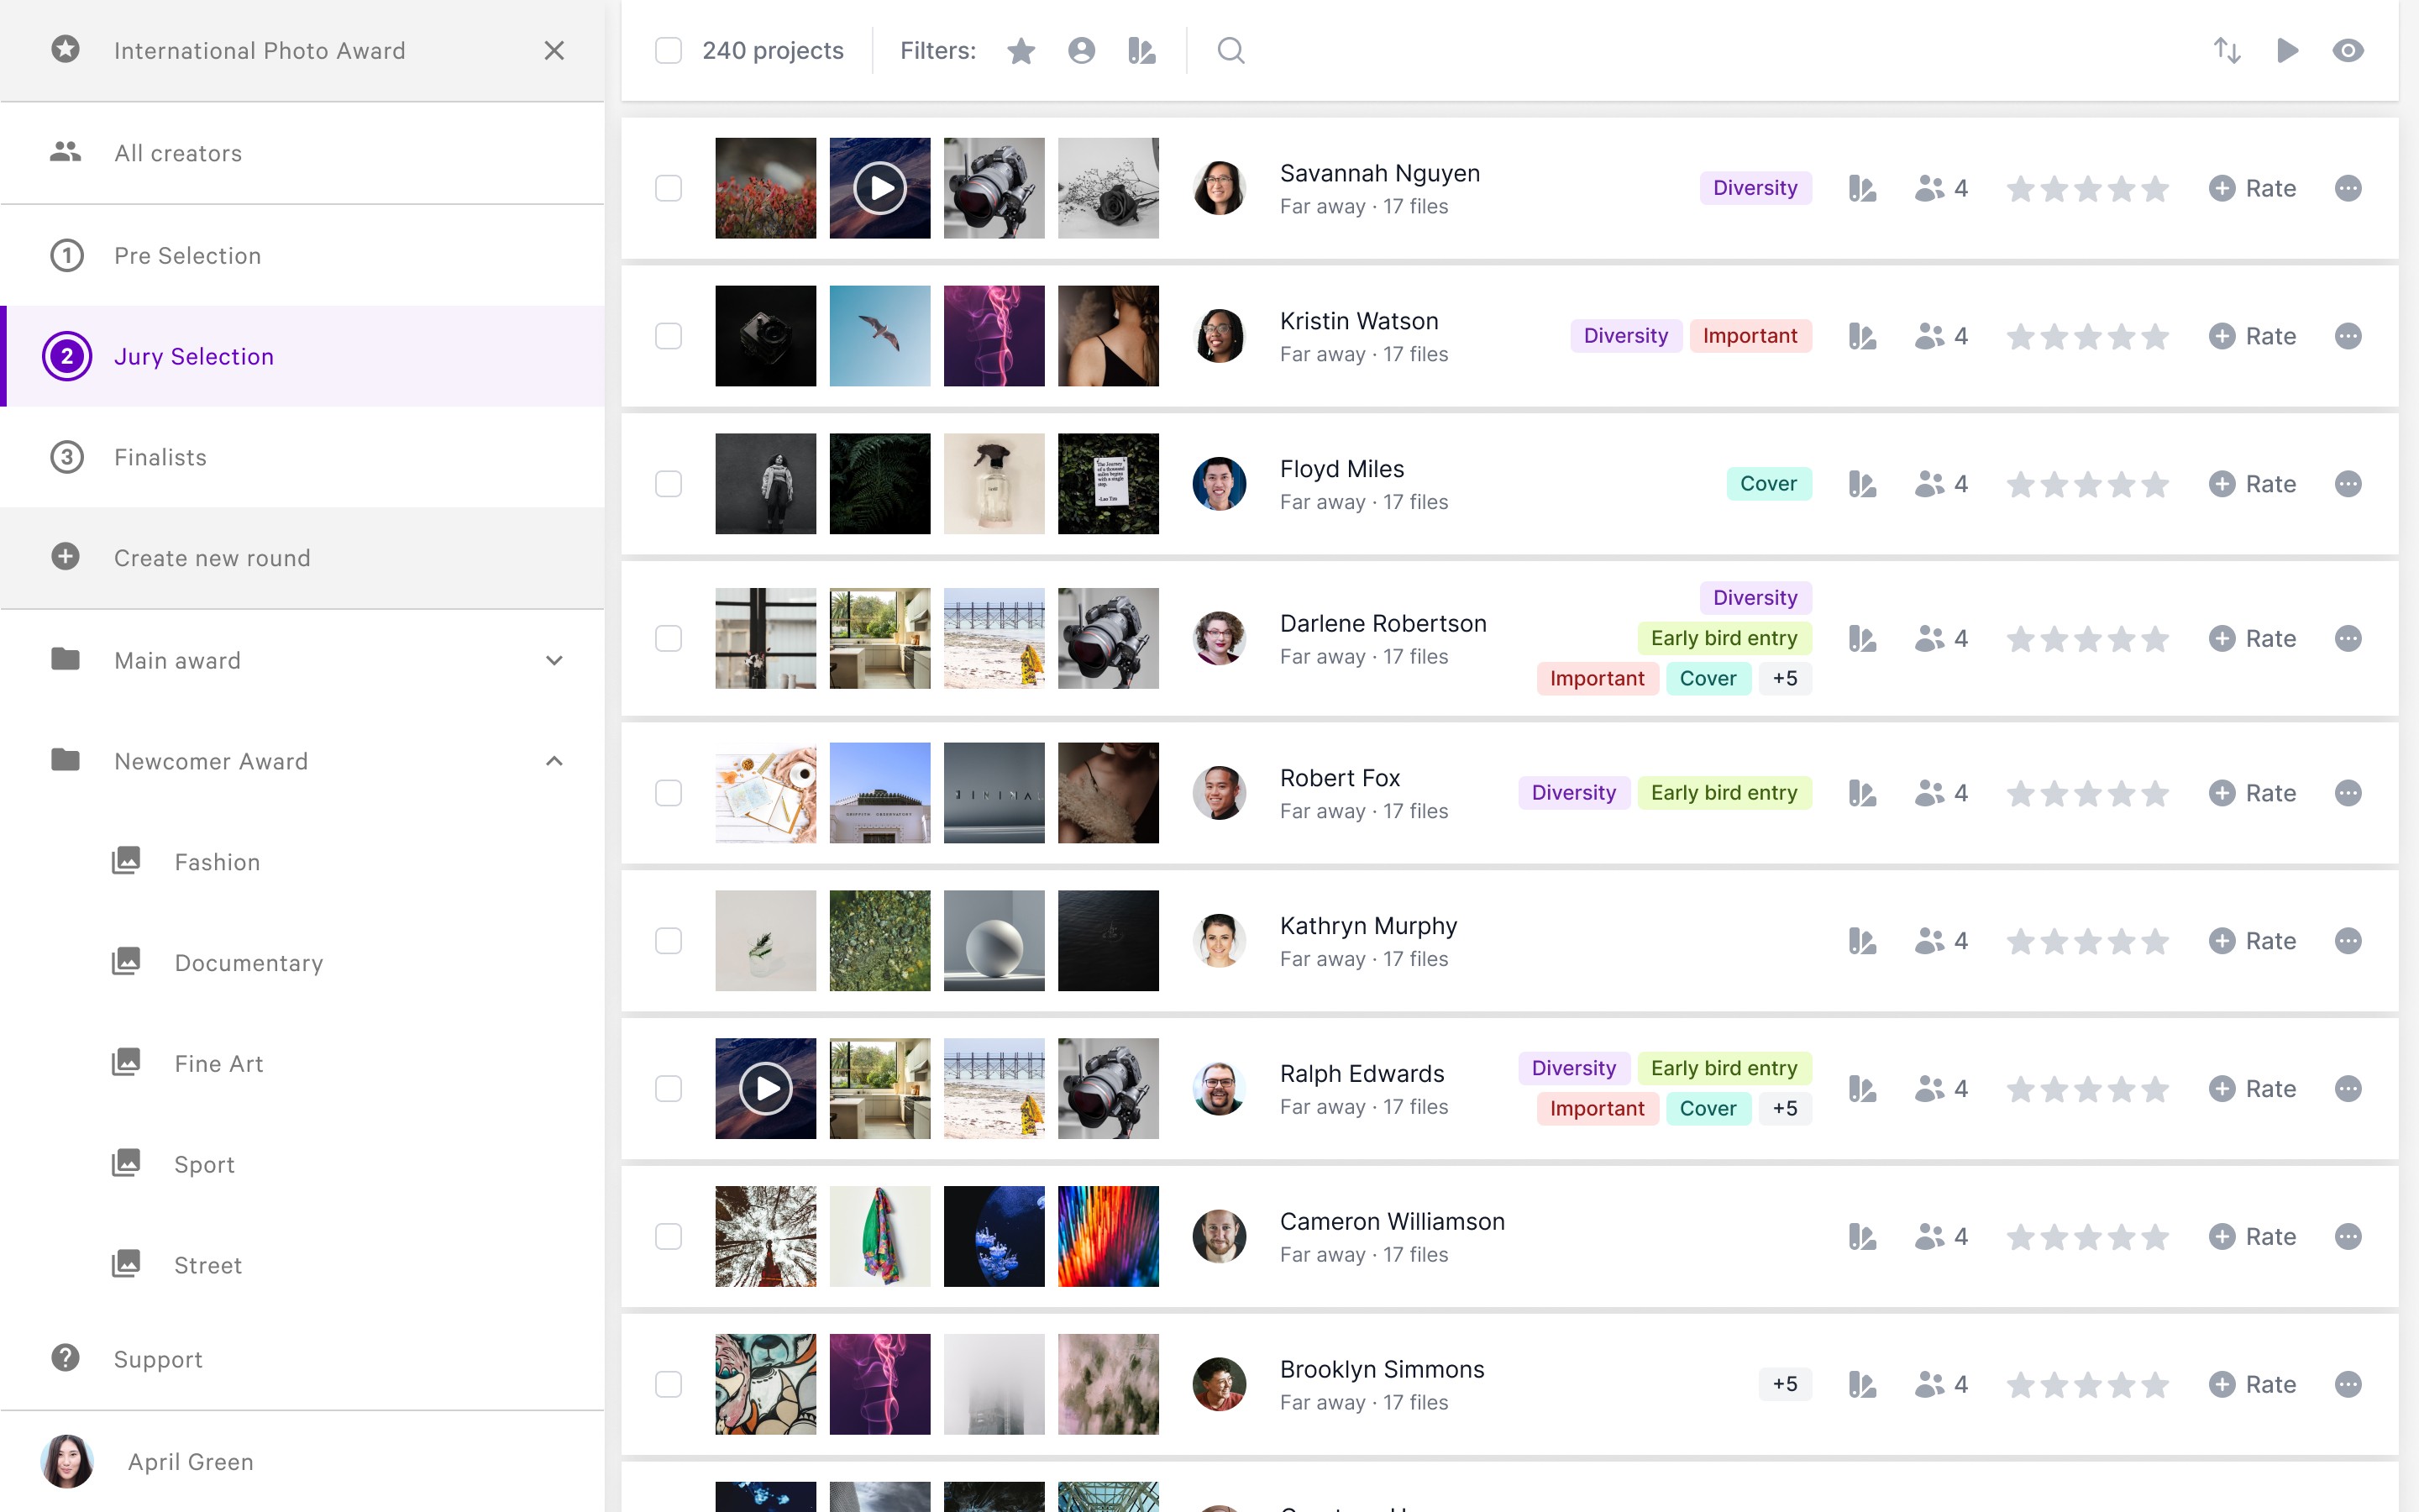Start presentation with the play icon
Screen dimensions: 2419x1512
pos(2289,50)
